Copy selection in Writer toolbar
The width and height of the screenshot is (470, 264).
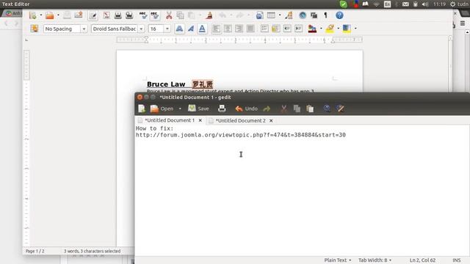click(x=180, y=15)
